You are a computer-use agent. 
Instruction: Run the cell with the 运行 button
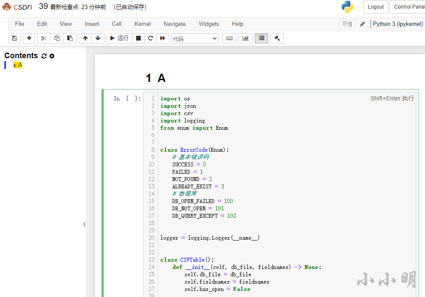tap(120, 38)
